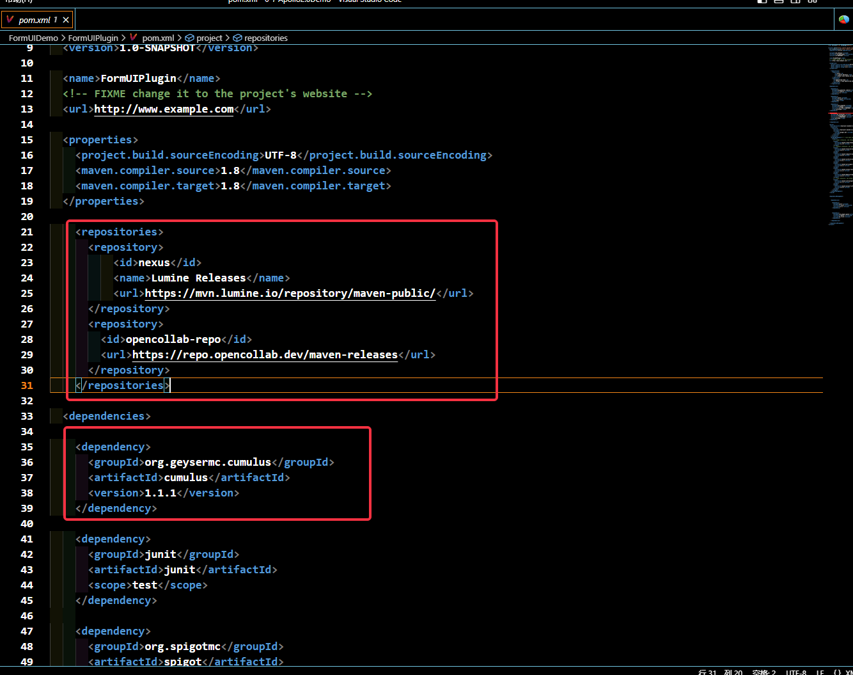Click opening repository tag on line 22

click(126, 247)
